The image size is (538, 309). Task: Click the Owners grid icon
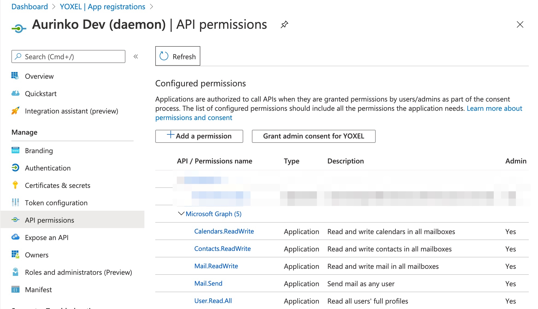tap(15, 254)
